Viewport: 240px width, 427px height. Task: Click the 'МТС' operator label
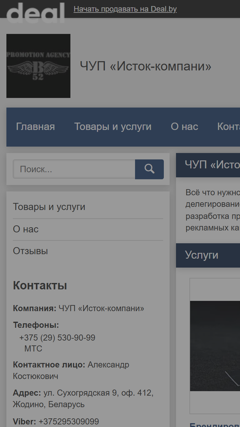coord(33,349)
